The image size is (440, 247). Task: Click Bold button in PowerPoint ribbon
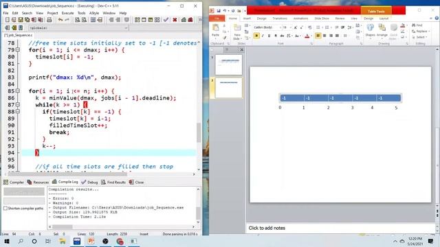coord(256,36)
